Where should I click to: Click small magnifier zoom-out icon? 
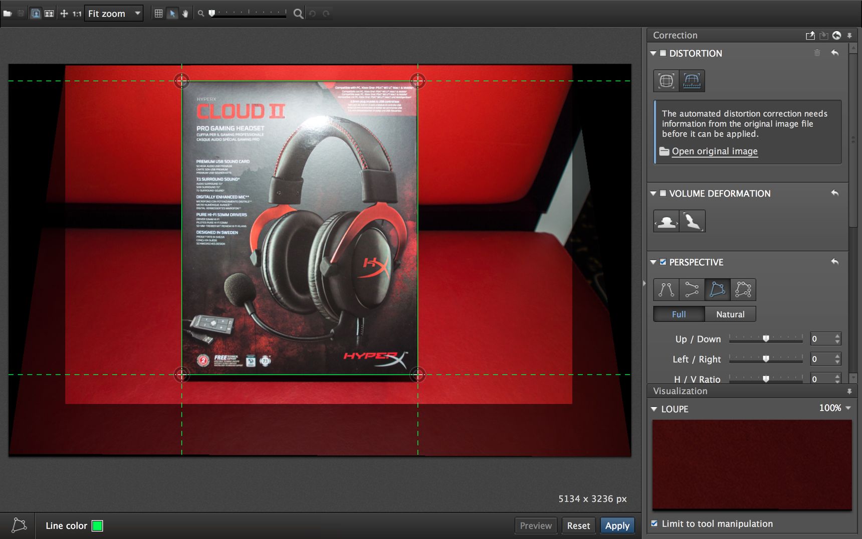[201, 14]
